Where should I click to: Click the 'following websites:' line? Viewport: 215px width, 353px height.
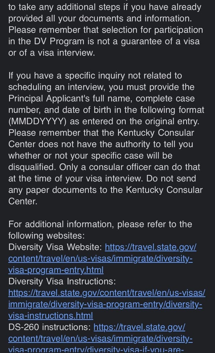tap(47, 236)
